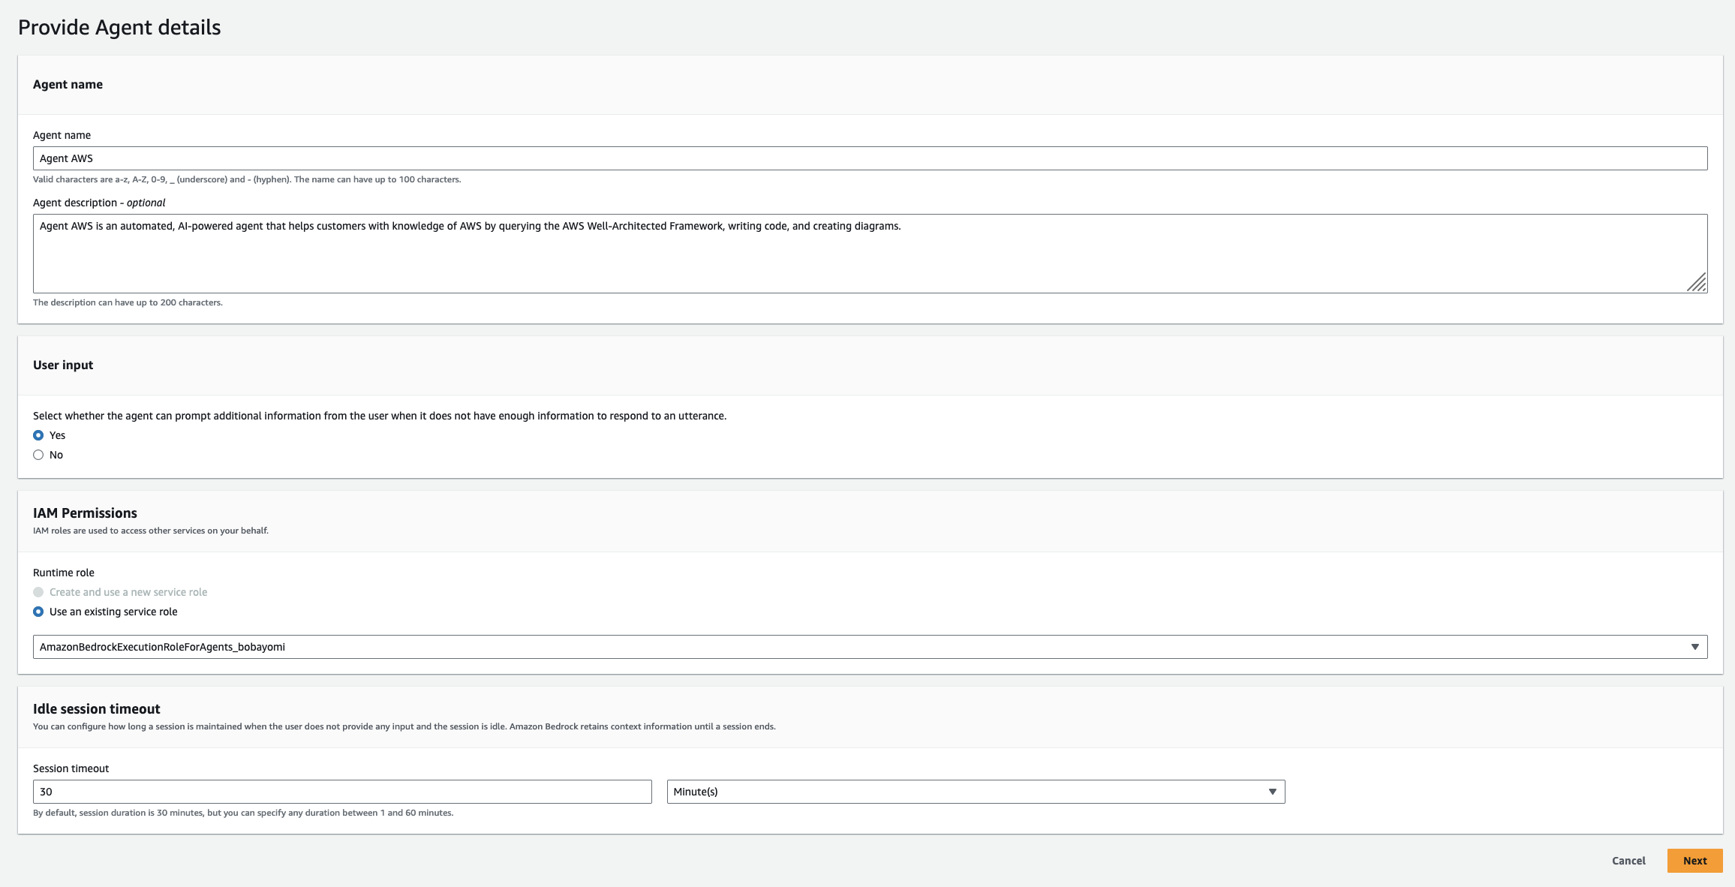Click the Agent name label above the name field

coord(62,135)
